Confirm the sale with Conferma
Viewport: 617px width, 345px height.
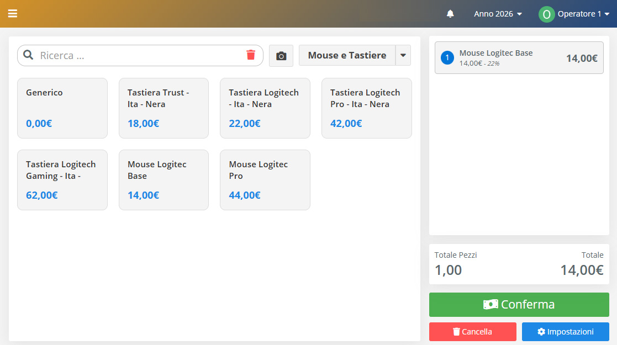pyautogui.click(x=519, y=305)
